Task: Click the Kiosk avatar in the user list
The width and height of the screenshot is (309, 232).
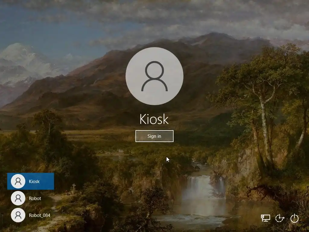Action: click(18, 181)
